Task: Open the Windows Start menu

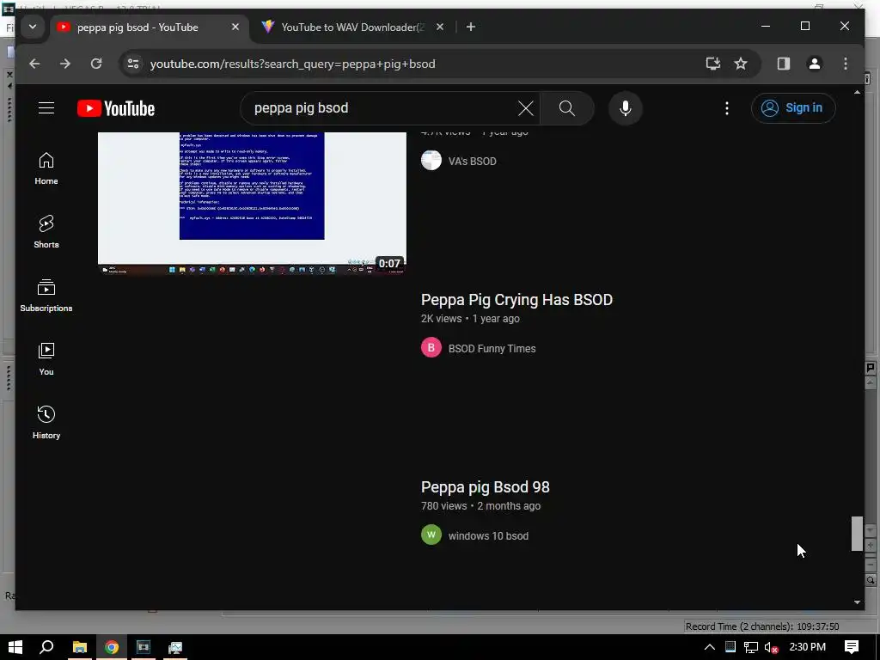Action: pos(15,647)
